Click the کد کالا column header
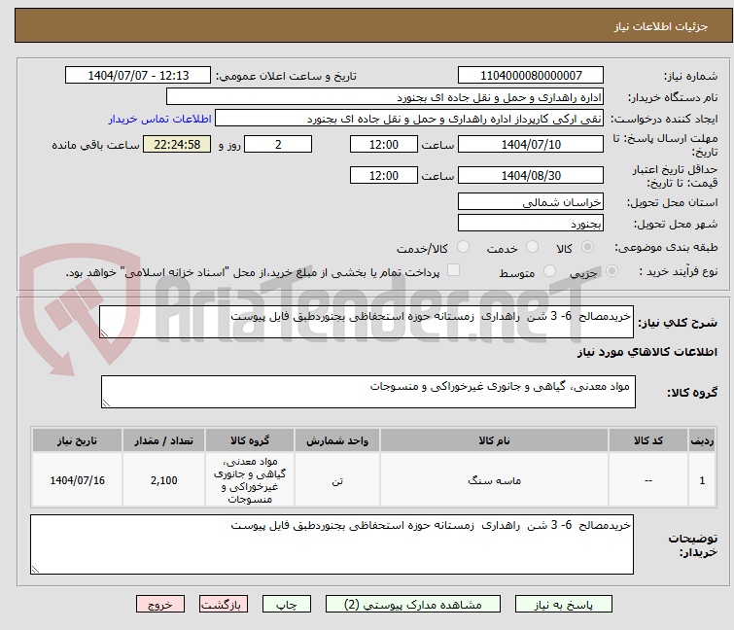Screen dimensions: 734x630 [x=648, y=440]
